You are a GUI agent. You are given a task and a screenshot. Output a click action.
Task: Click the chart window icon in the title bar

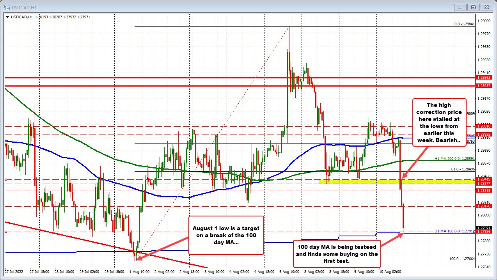(x=6, y=7)
